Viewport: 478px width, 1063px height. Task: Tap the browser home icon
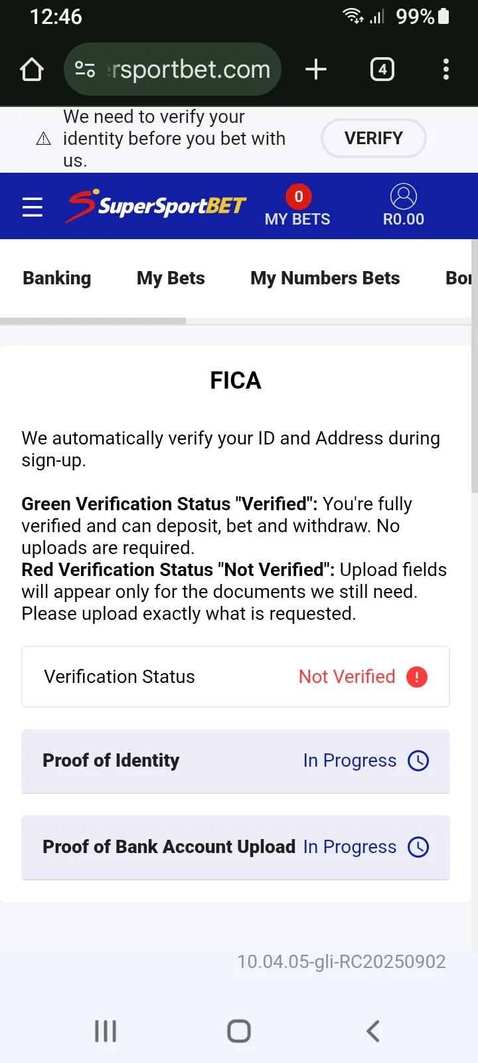(32, 69)
